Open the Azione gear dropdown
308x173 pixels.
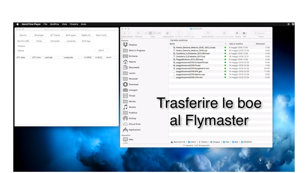[237, 33]
